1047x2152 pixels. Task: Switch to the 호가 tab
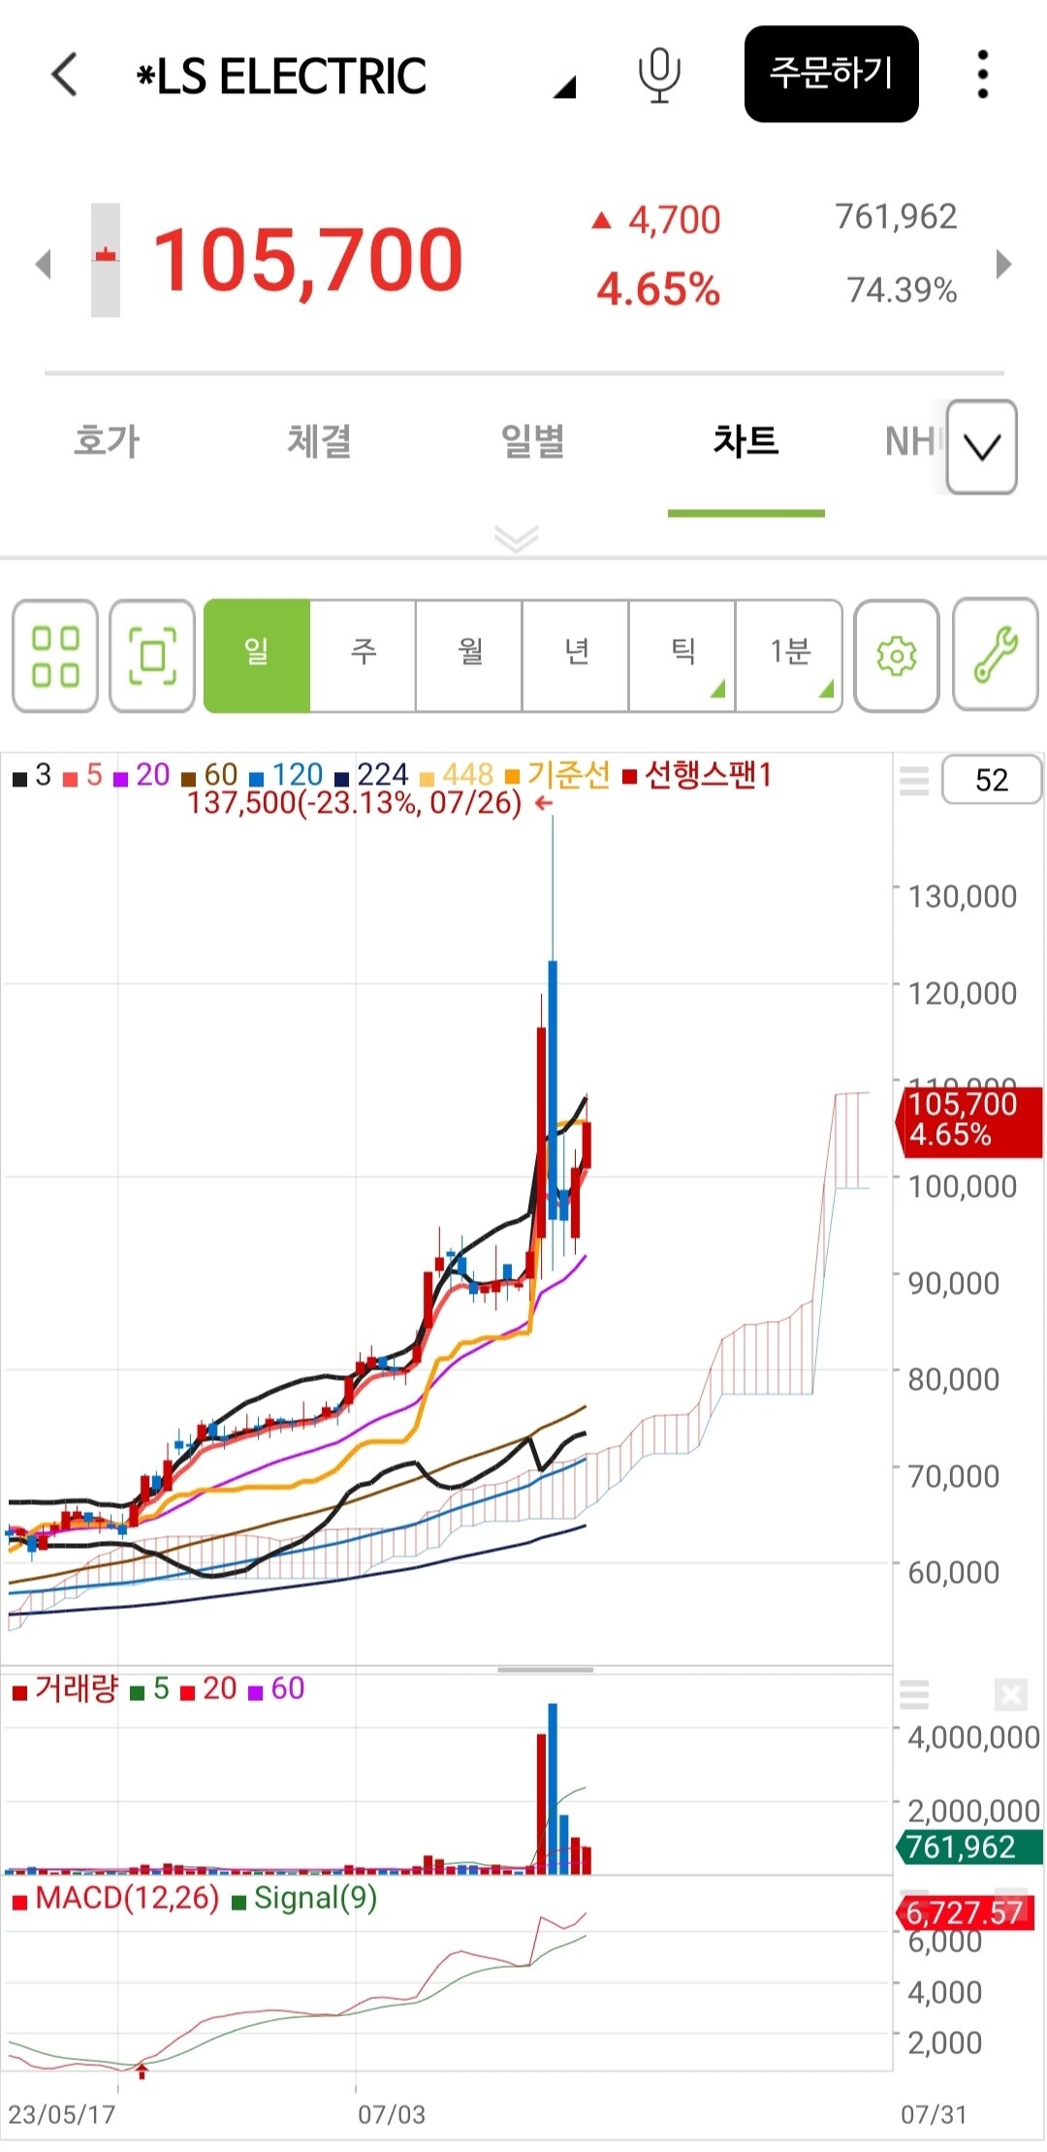tap(107, 441)
